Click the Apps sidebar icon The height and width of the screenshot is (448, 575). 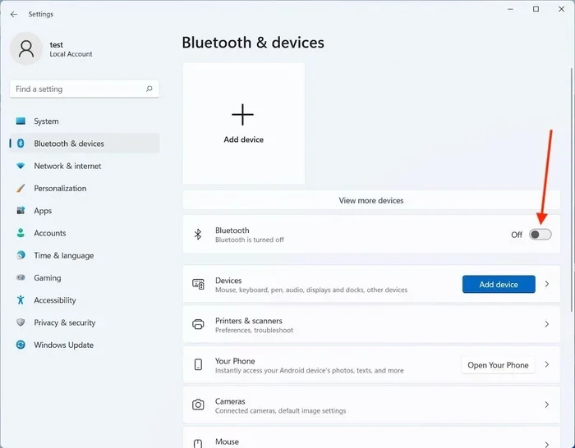21,210
